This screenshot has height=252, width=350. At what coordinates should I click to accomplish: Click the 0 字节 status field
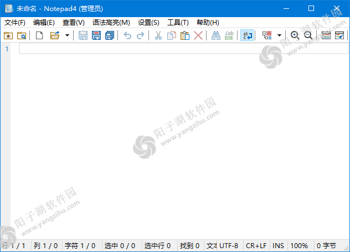[328, 246]
